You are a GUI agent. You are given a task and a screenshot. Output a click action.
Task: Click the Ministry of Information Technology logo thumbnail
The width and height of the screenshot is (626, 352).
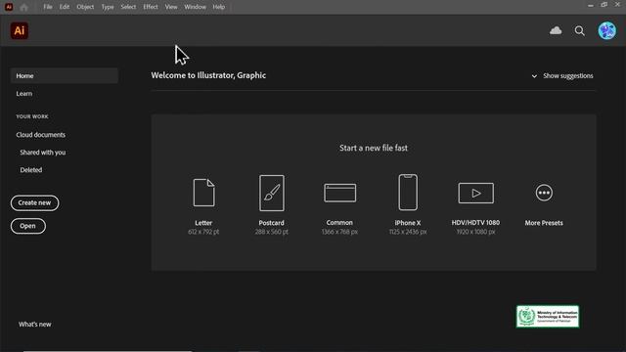(x=548, y=317)
